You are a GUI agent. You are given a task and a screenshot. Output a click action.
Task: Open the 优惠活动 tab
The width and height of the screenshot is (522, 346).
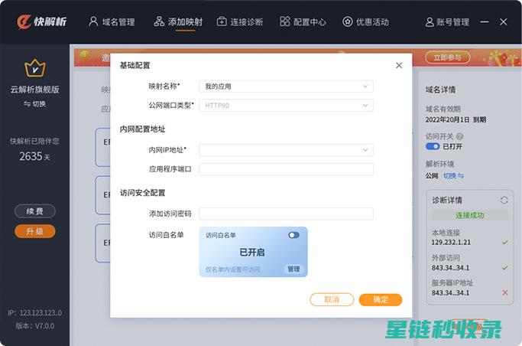click(365, 22)
